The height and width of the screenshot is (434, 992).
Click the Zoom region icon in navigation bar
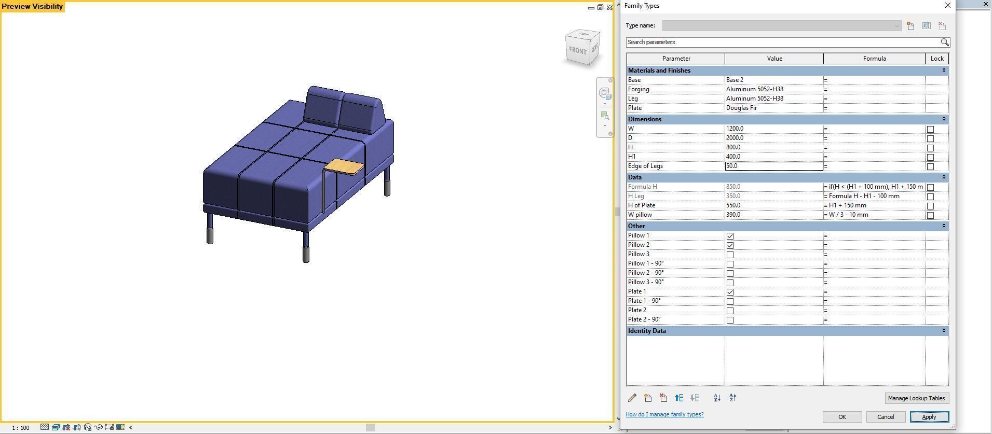click(605, 116)
